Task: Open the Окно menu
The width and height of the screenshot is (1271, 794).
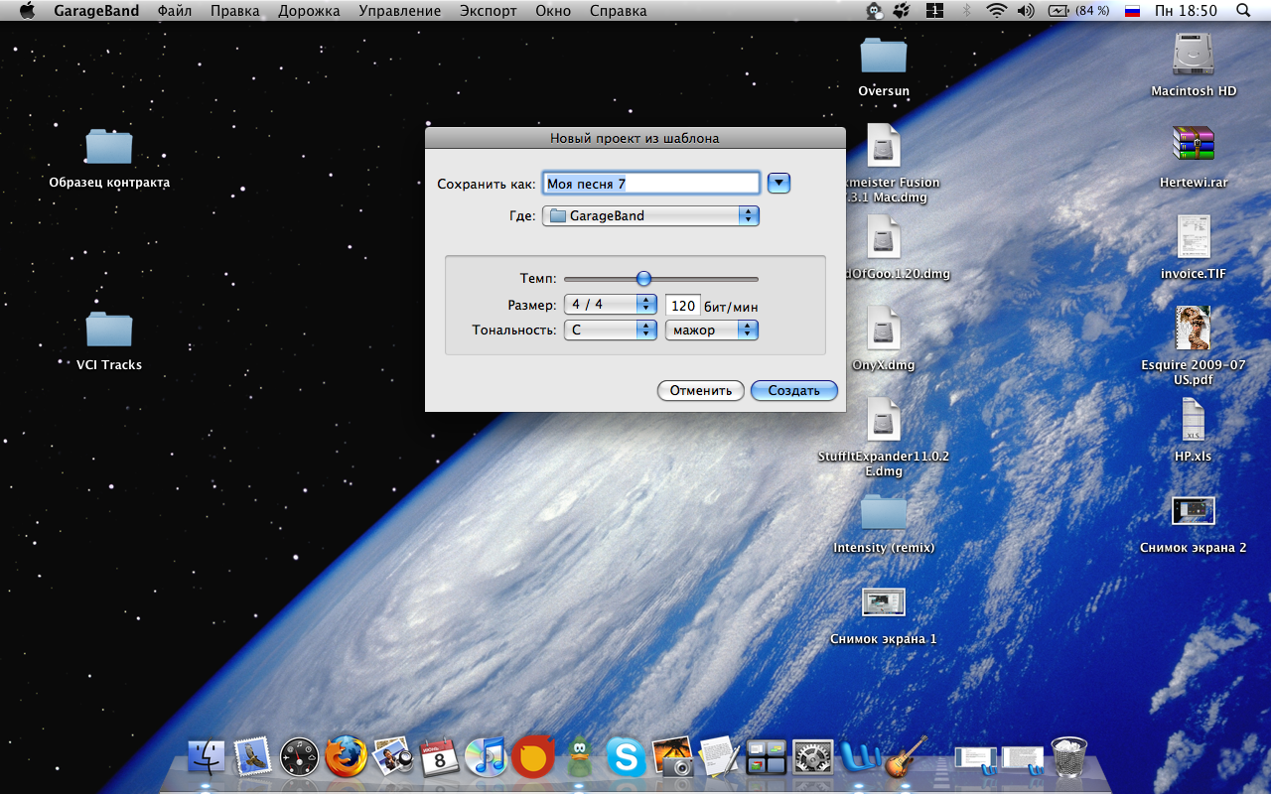Action: click(x=553, y=11)
